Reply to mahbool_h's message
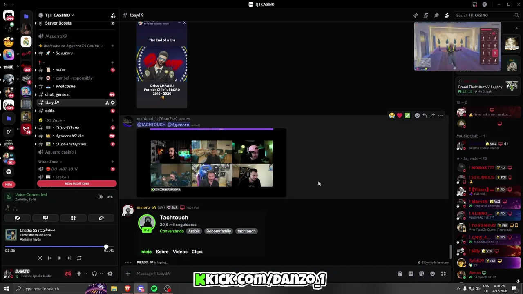This screenshot has width=523, height=294. click(425, 116)
